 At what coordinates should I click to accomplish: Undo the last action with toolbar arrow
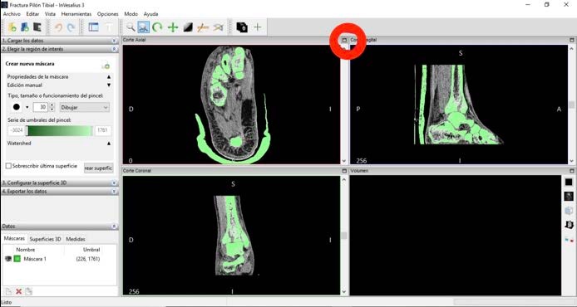click(x=58, y=27)
